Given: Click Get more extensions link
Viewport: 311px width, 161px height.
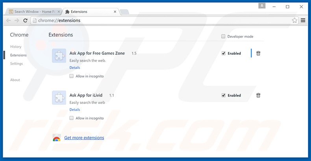Looking at the screenshot, I should coord(84,138).
